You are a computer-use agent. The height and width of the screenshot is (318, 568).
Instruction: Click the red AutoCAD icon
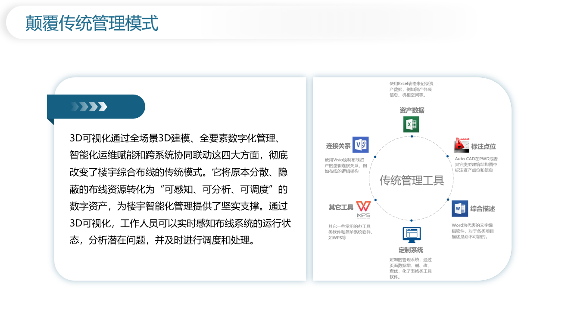point(461,145)
